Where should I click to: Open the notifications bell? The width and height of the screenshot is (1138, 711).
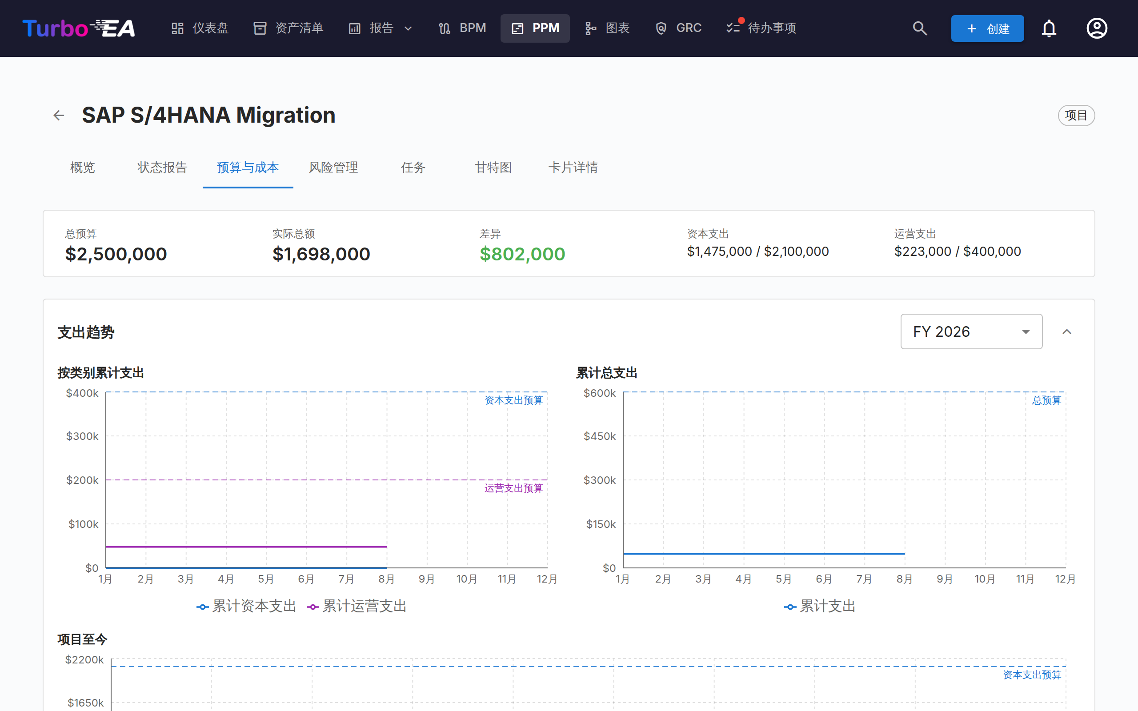pyautogui.click(x=1049, y=28)
